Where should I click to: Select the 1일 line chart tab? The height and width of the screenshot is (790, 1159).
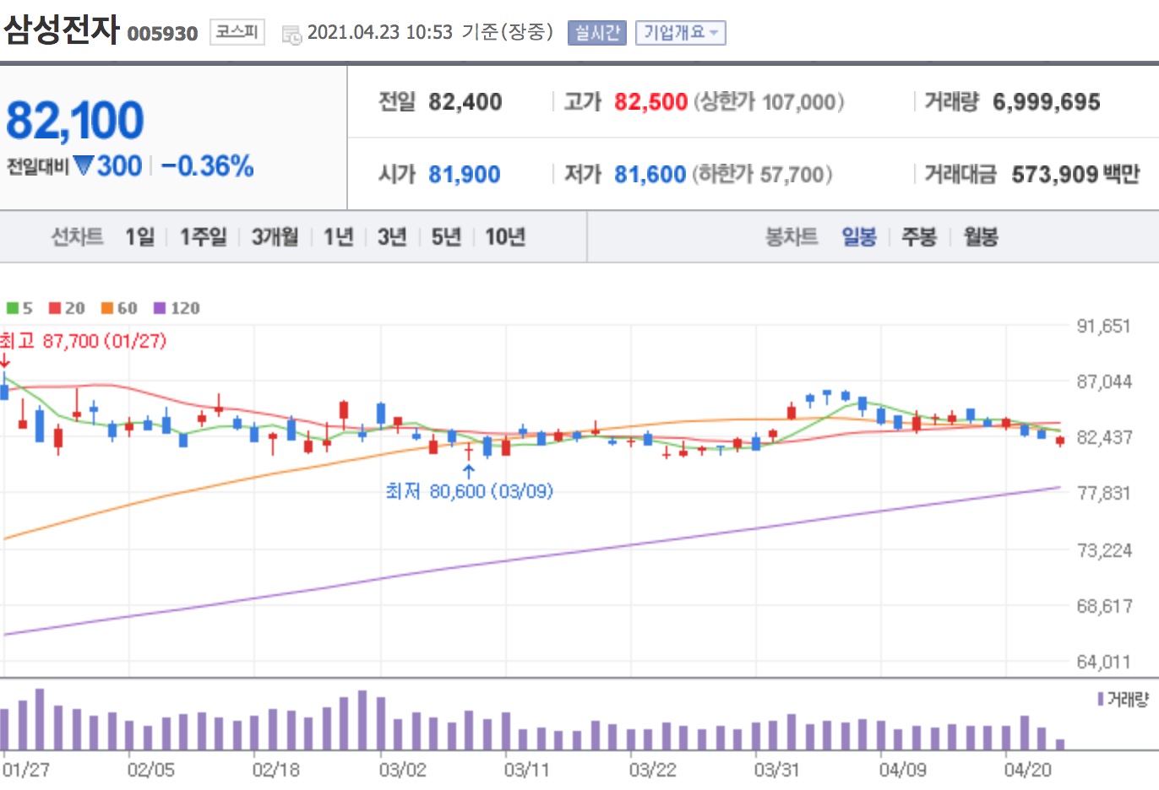click(x=140, y=237)
